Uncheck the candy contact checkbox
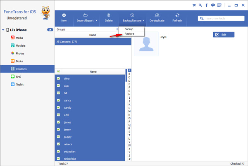248x166 pixels. [58, 107]
